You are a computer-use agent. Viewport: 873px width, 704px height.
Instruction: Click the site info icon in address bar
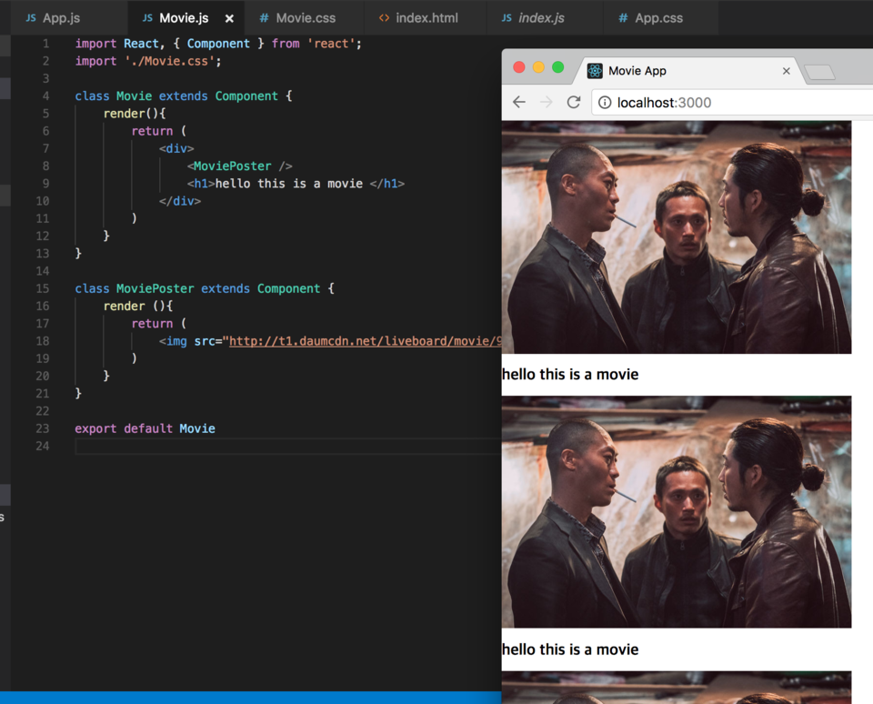(605, 103)
